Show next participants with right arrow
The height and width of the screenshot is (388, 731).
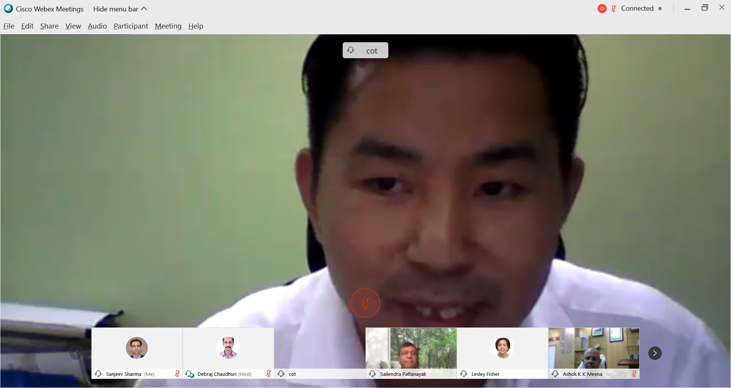[x=655, y=353]
